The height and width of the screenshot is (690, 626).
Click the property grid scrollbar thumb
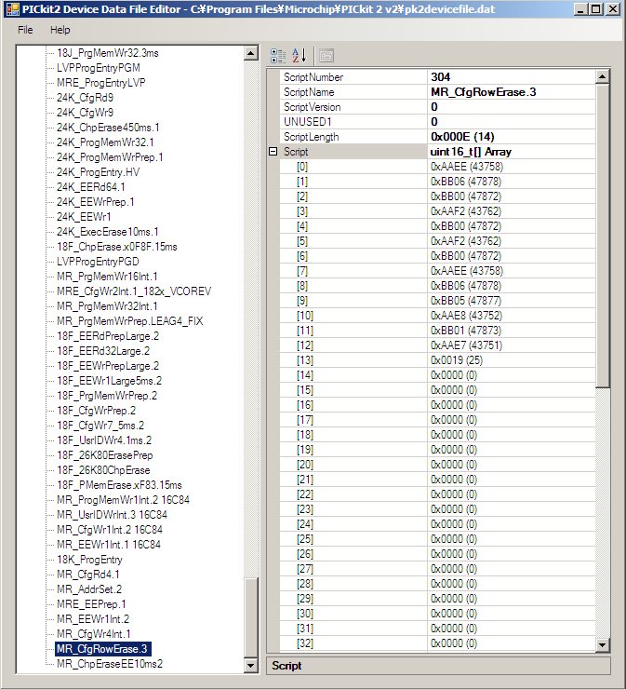pyautogui.click(x=602, y=236)
